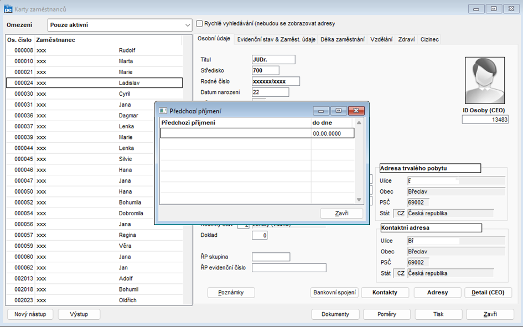The image size is (523, 327).
Task: Click the Poměry button
Action: 387,314
